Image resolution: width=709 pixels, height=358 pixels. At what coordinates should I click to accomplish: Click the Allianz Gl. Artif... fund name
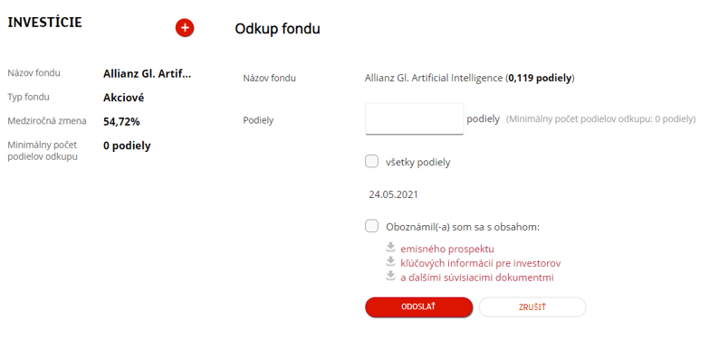pyautogui.click(x=147, y=73)
